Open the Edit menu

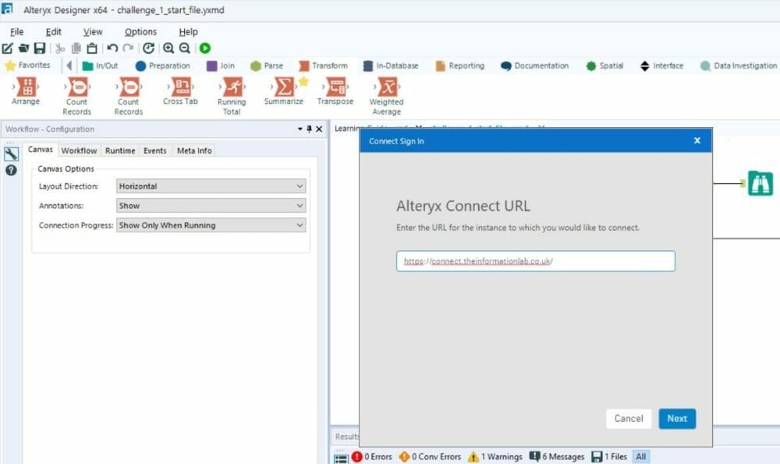(53, 32)
